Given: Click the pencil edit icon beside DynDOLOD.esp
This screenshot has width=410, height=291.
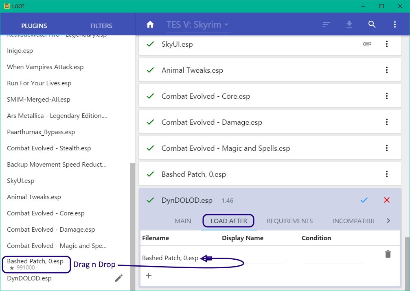Looking at the screenshot, I should click(119, 278).
